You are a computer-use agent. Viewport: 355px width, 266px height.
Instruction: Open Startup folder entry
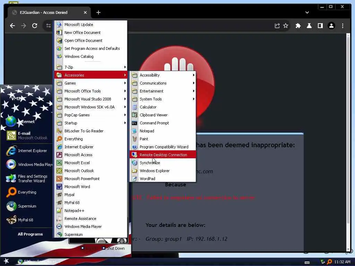[x=91, y=123]
